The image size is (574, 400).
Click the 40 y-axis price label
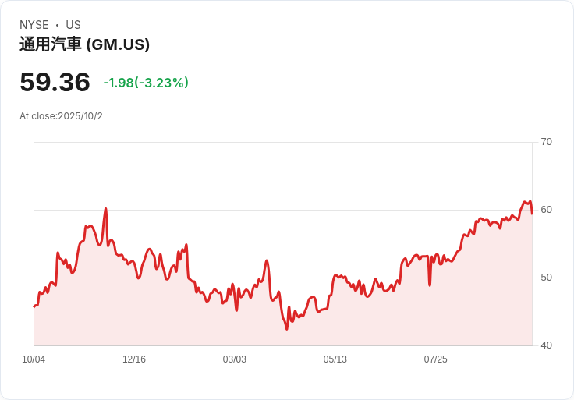(x=546, y=345)
